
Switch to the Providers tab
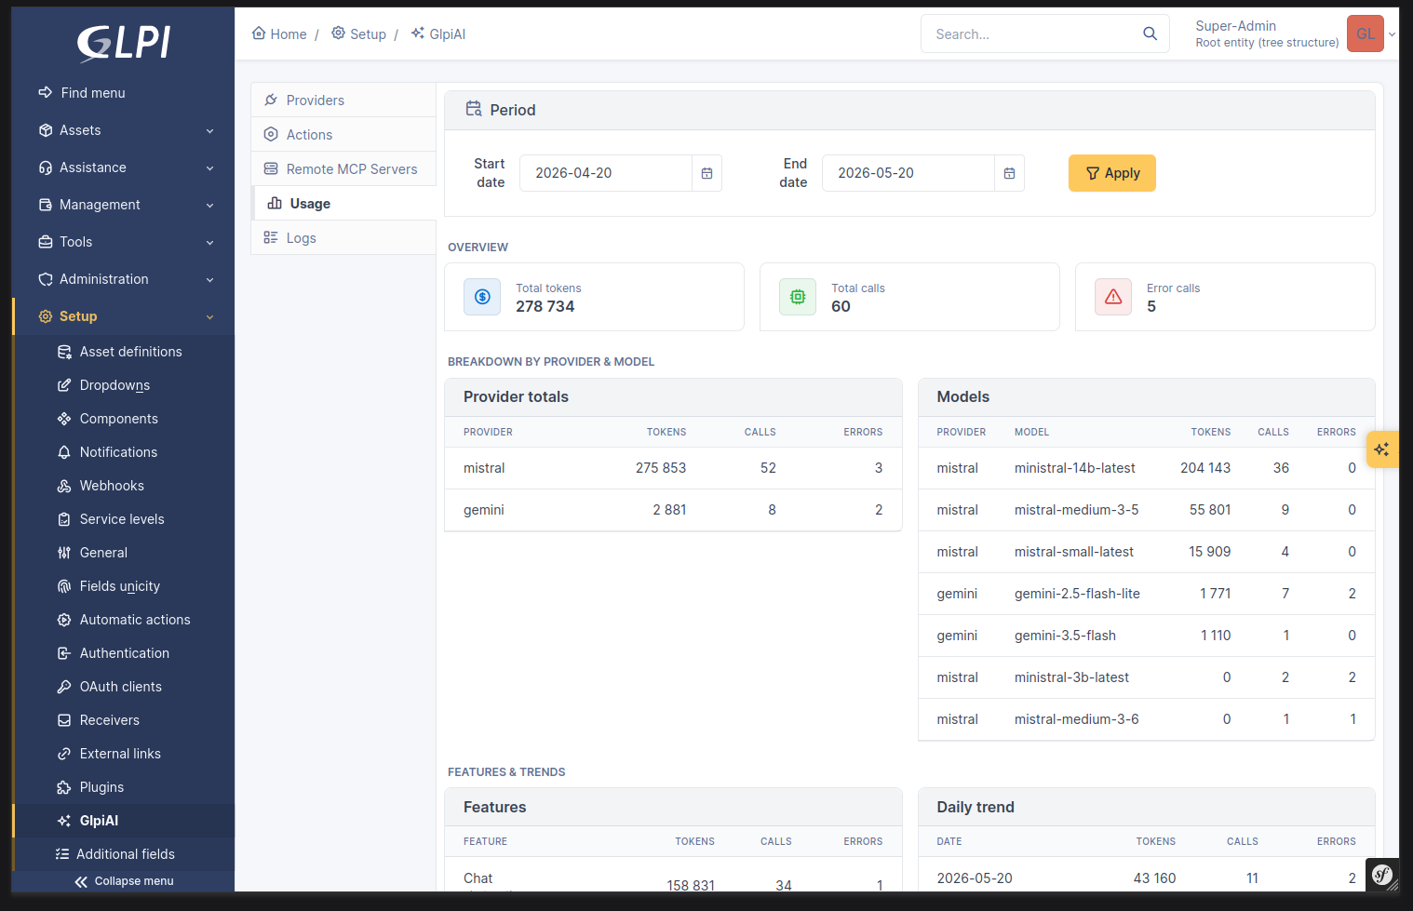pyautogui.click(x=343, y=100)
